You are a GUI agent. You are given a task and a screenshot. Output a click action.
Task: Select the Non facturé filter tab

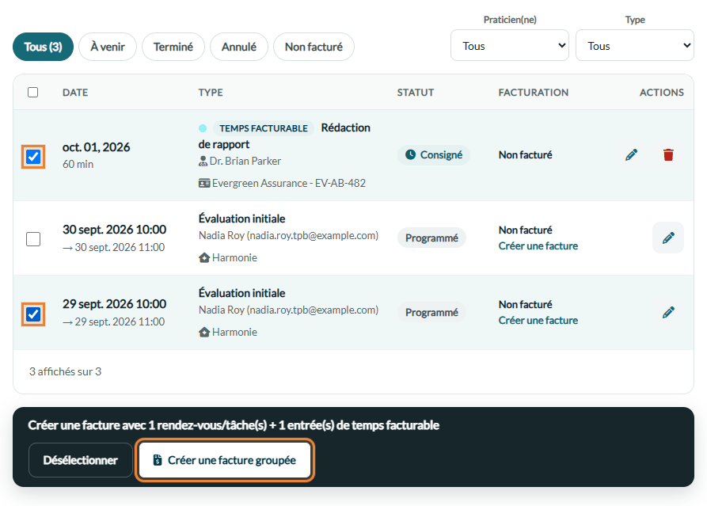click(314, 47)
